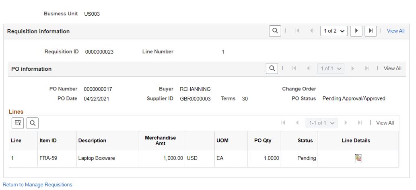Select the FRA-59 item cell
Image resolution: width=416 pixels, height=190 pixels.
pyautogui.click(x=48, y=158)
